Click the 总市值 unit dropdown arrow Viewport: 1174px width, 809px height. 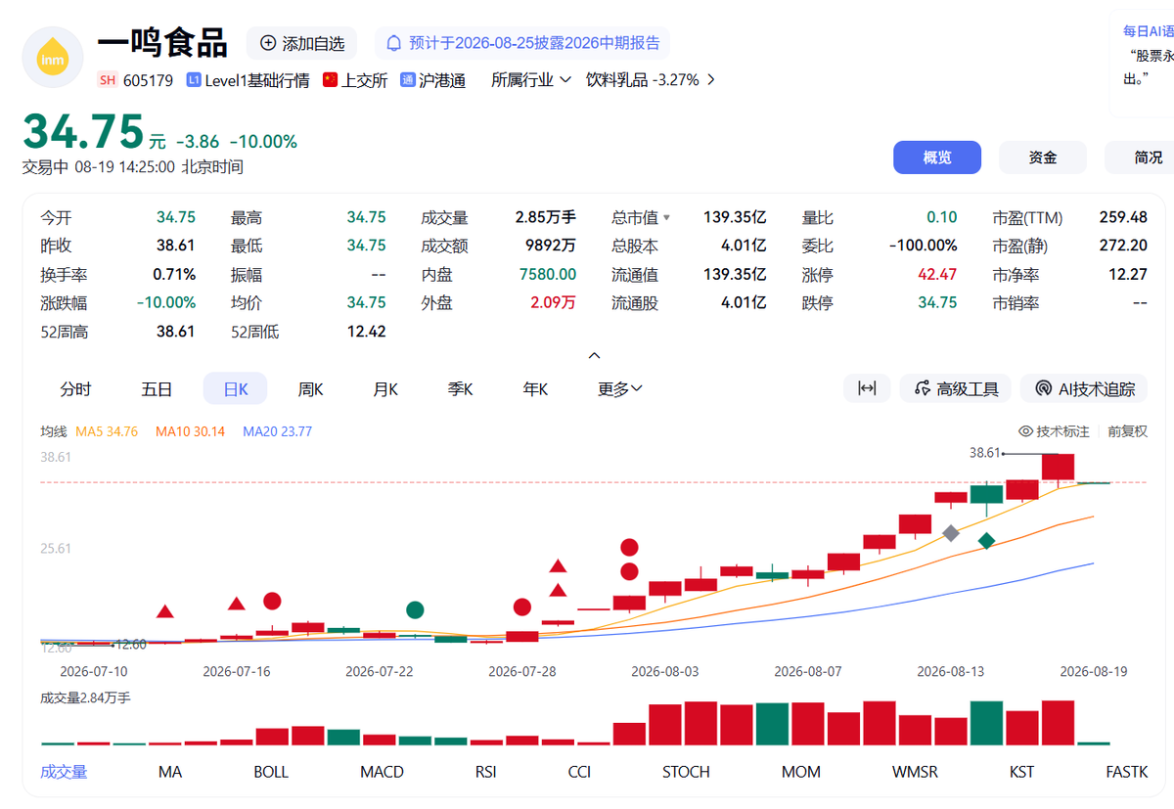667,218
